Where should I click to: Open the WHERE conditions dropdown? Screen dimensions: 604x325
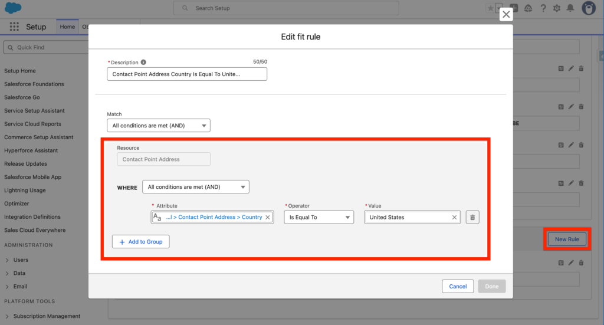pyautogui.click(x=196, y=187)
